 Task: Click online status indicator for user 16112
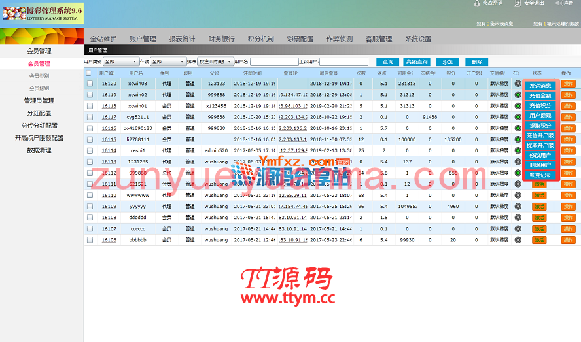[x=518, y=173]
